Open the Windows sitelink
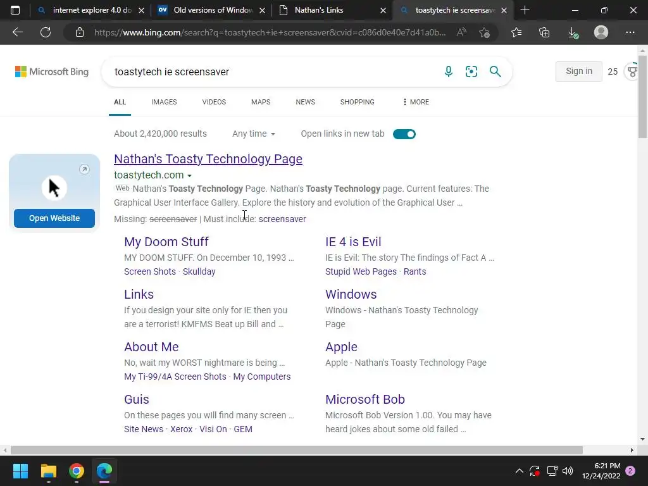The height and width of the screenshot is (486, 648). (x=351, y=294)
